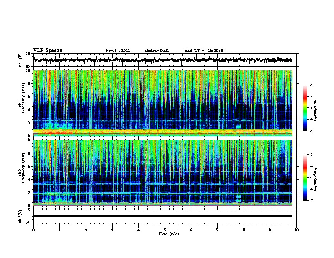Click the ch.2 spectrogram "6" kHz tick label
Screen dimensions: 334x258
[x=29, y=167]
